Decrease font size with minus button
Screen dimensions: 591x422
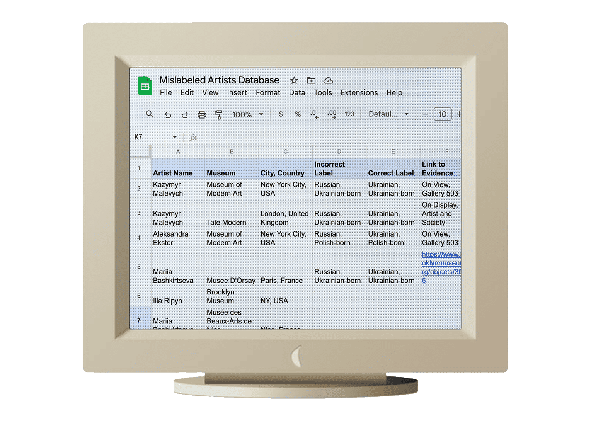[425, 114]
